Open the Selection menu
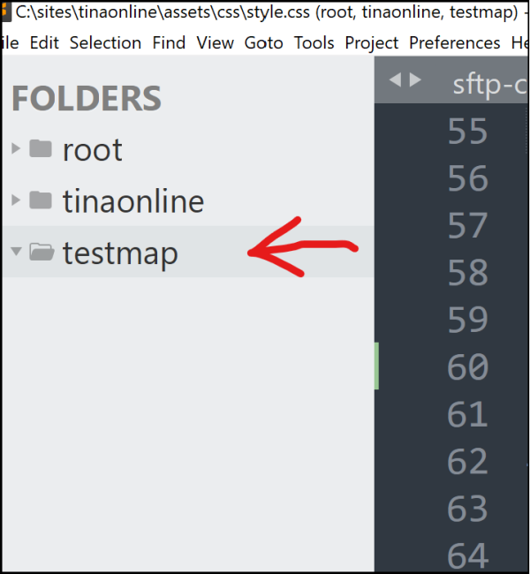The height and width of the screenshot is (574, 530). (105, 42)
